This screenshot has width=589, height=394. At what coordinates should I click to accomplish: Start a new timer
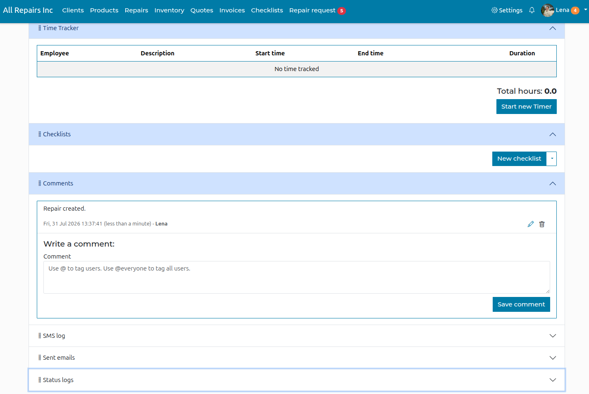(x=526, y=107)
